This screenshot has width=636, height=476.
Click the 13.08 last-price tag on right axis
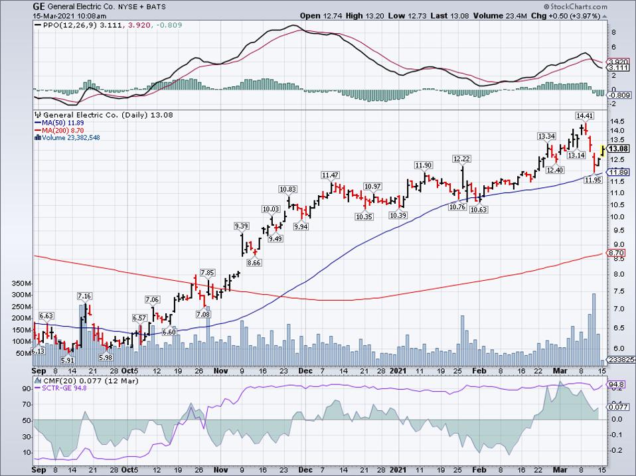click(x=619, y=149)
